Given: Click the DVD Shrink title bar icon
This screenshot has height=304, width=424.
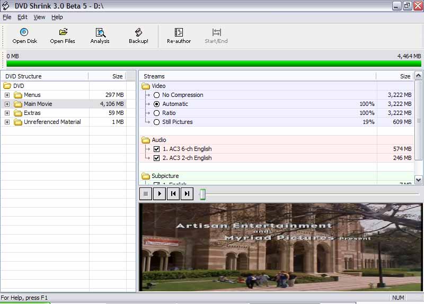Looking at the screenshot, I should (x=5, y=6).
